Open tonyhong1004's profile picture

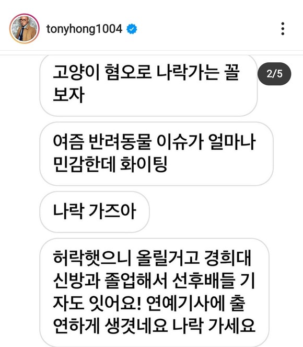[25, 29]
